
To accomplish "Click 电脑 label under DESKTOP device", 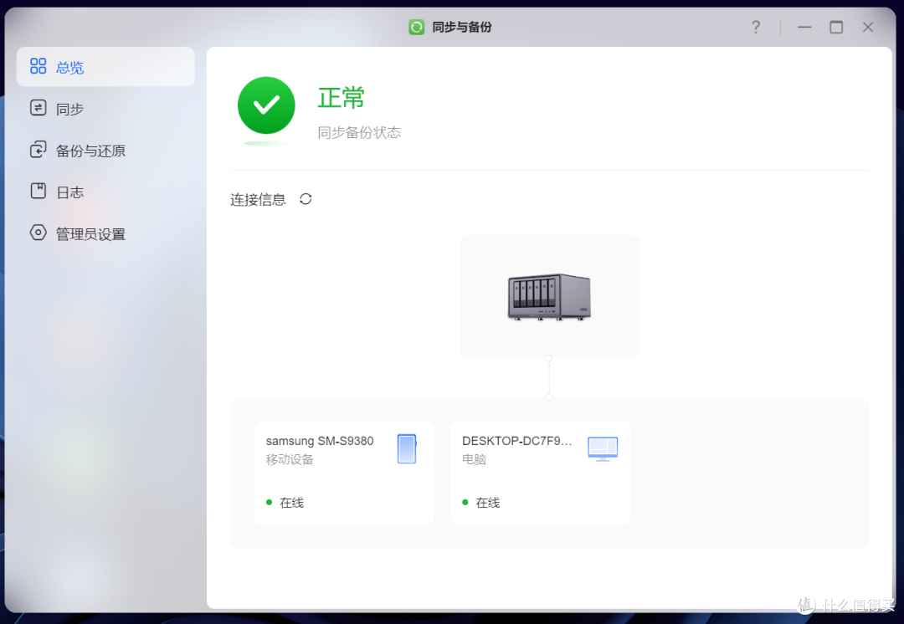I will coord(474,459).
